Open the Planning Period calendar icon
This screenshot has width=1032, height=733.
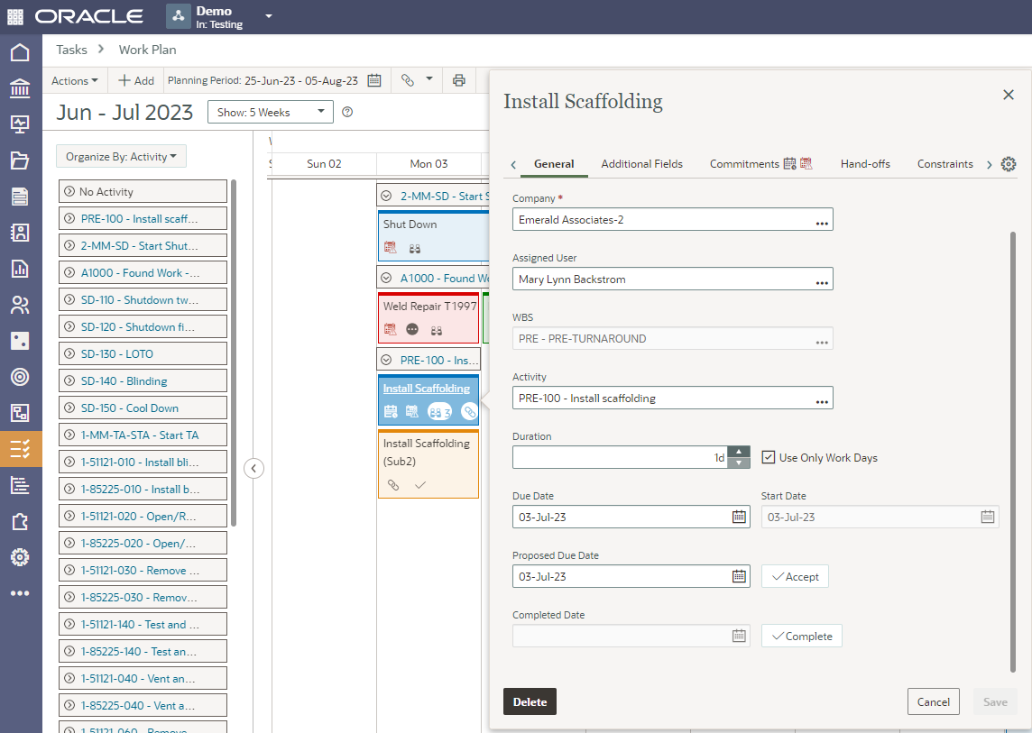[374, 80]
